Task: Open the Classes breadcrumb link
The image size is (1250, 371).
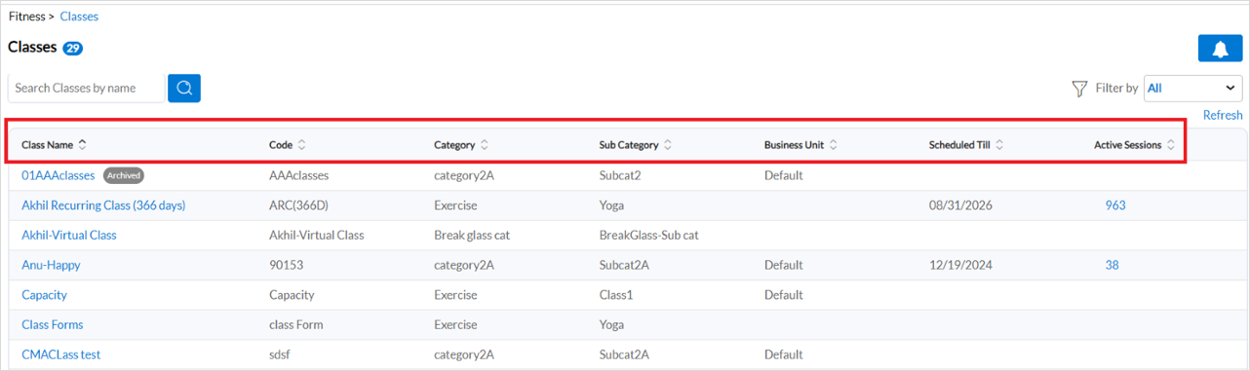Action: (x=79, y=16)
